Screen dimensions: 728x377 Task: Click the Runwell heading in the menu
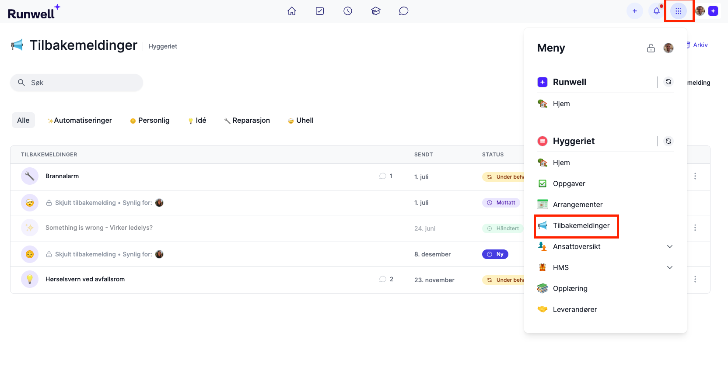click(x=570, y=82)
